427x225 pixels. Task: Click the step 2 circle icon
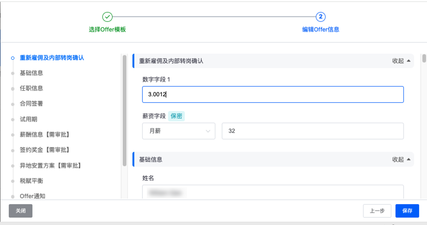[320, 17]
